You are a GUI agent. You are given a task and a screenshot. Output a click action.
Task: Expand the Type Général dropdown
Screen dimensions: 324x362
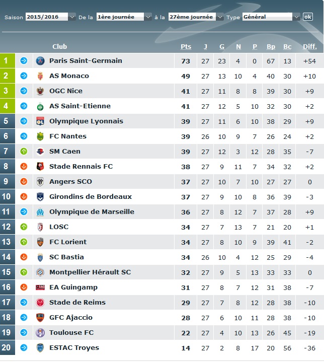point(271,17)
